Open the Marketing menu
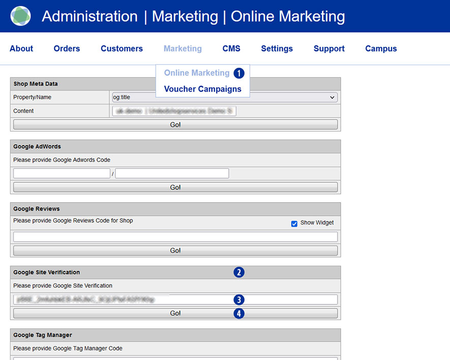The image size is (450, 360). pos(183,49)
